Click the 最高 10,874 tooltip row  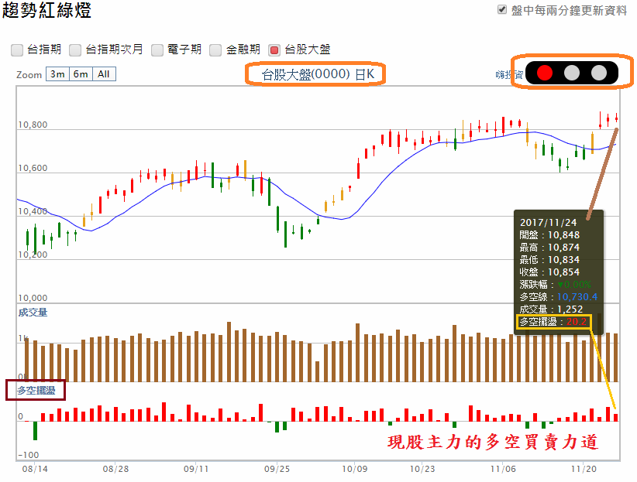[x=549, y=247]
